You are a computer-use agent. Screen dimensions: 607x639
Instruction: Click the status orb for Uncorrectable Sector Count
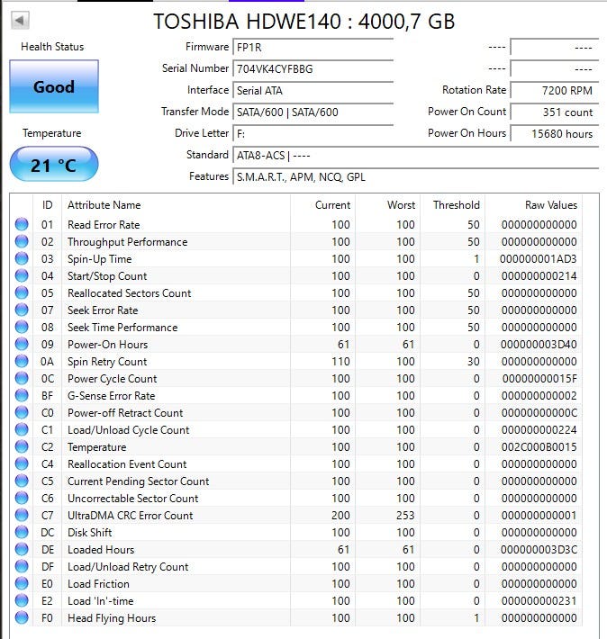pyautogui.click(x=22, y=498)
